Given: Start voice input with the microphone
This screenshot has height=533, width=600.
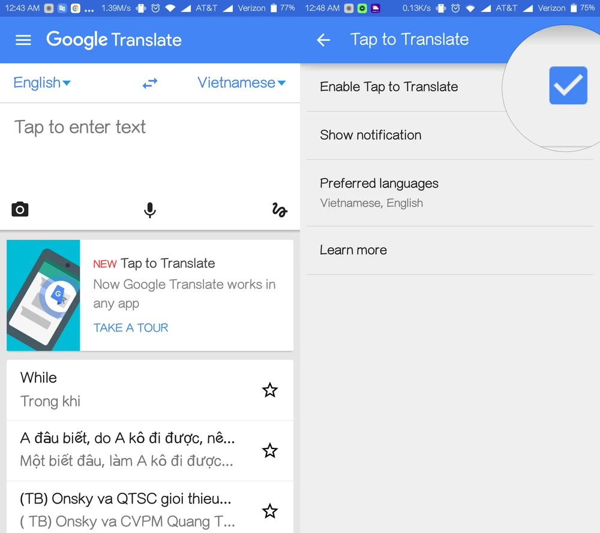Looking at the screenshot, I should [x=150, y=210].
